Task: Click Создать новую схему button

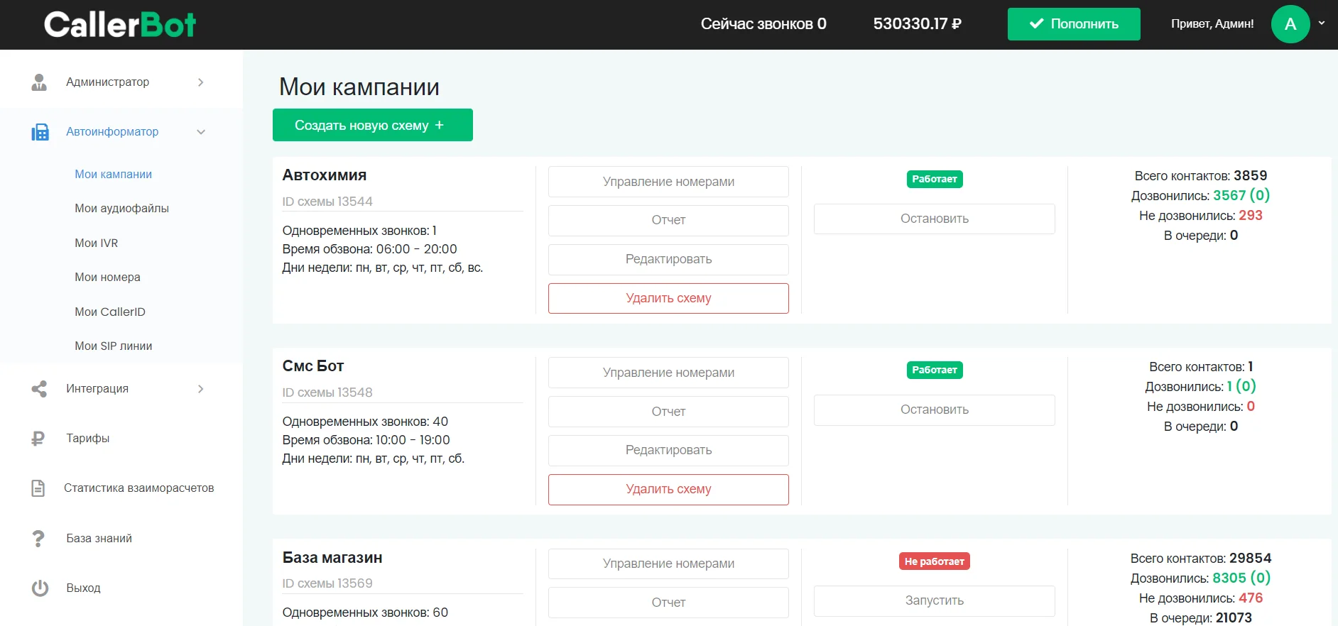Action: pos(373,125)
